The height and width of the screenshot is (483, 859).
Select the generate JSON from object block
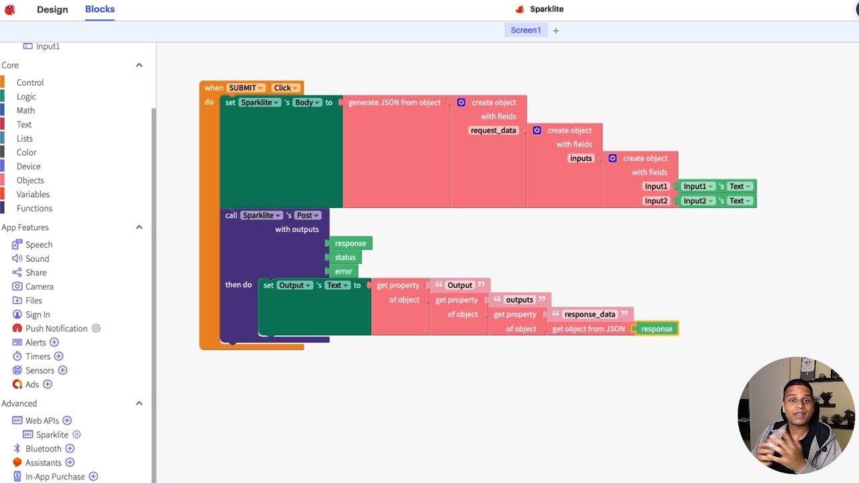395,103
